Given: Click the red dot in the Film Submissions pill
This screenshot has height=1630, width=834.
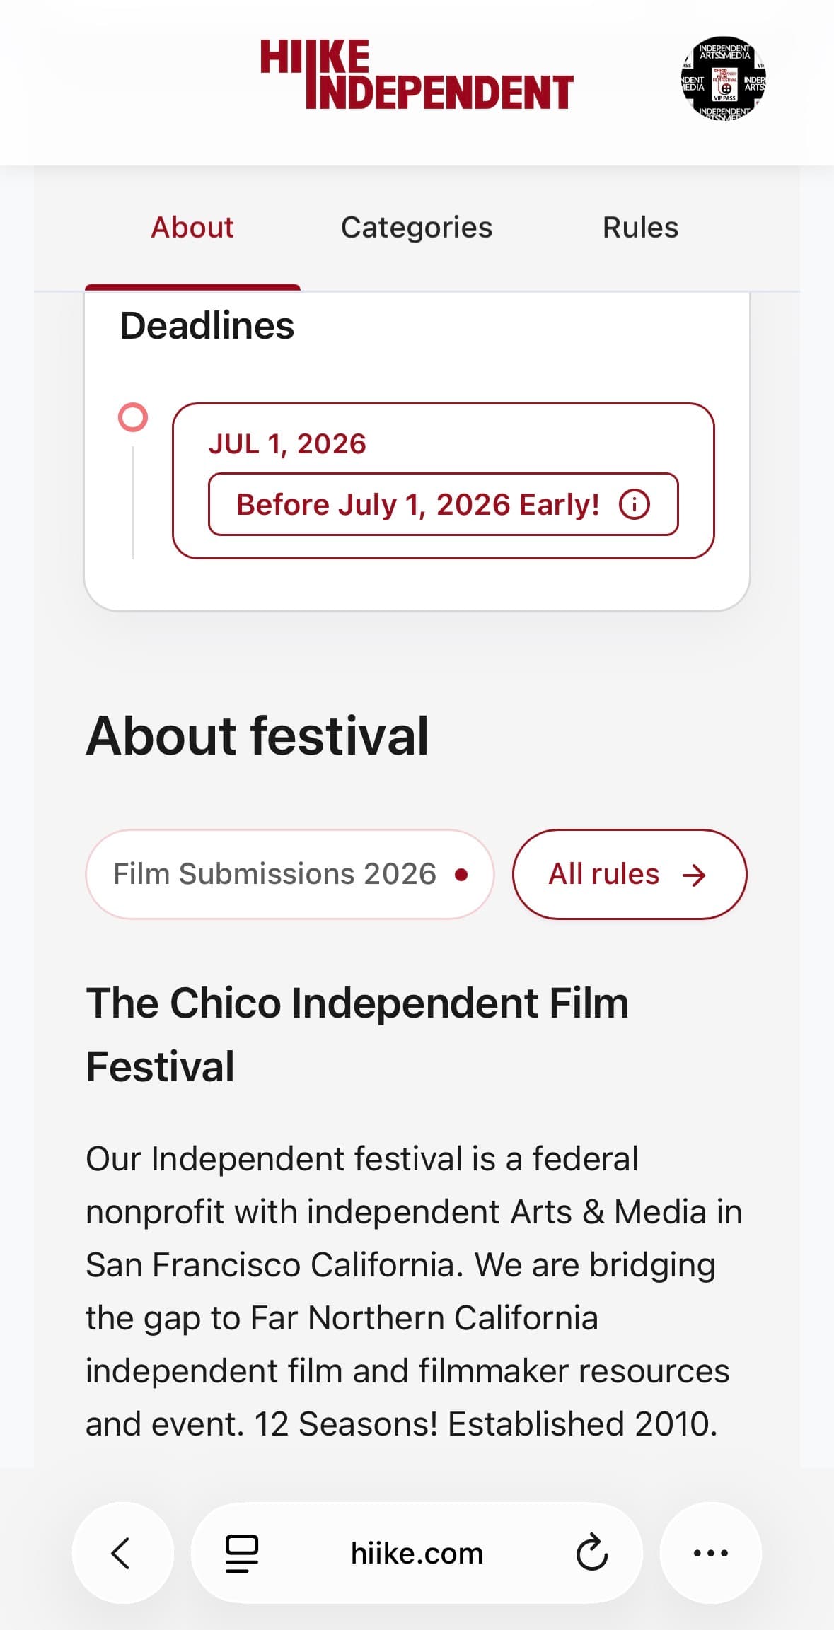Looking at the screenshot, I should tap(461, 875).
